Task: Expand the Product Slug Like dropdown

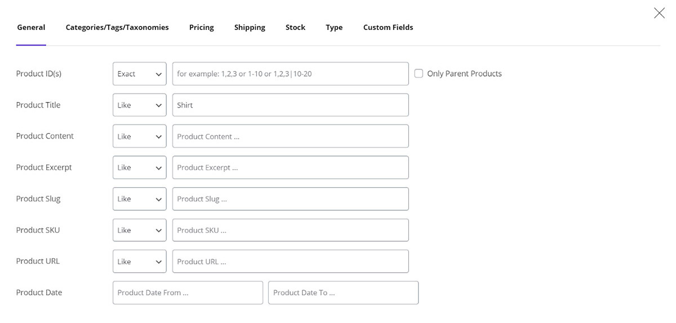Action: (139, 199)
